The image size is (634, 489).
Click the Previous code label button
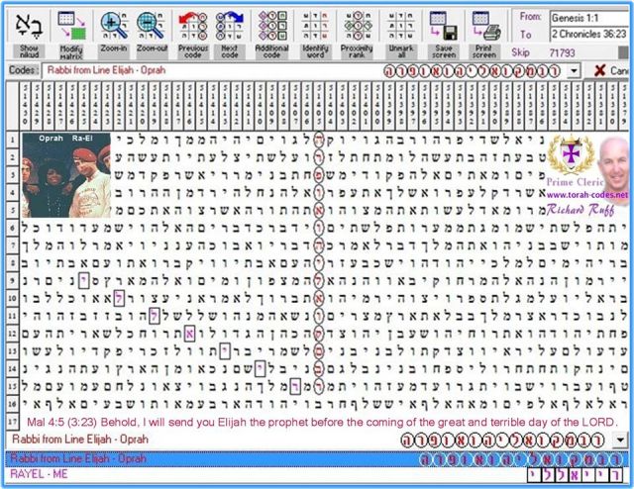[x=193, y=51]
